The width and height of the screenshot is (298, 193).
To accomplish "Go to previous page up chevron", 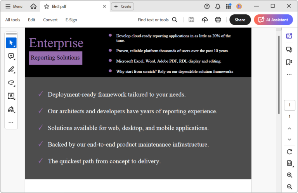I will pyautogui.click(x=289, y=129).
